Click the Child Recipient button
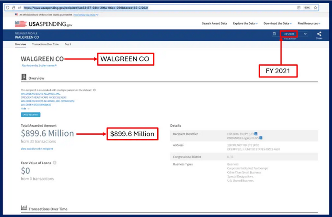Viewport: 332px width, 217px height. coord(30,115)
